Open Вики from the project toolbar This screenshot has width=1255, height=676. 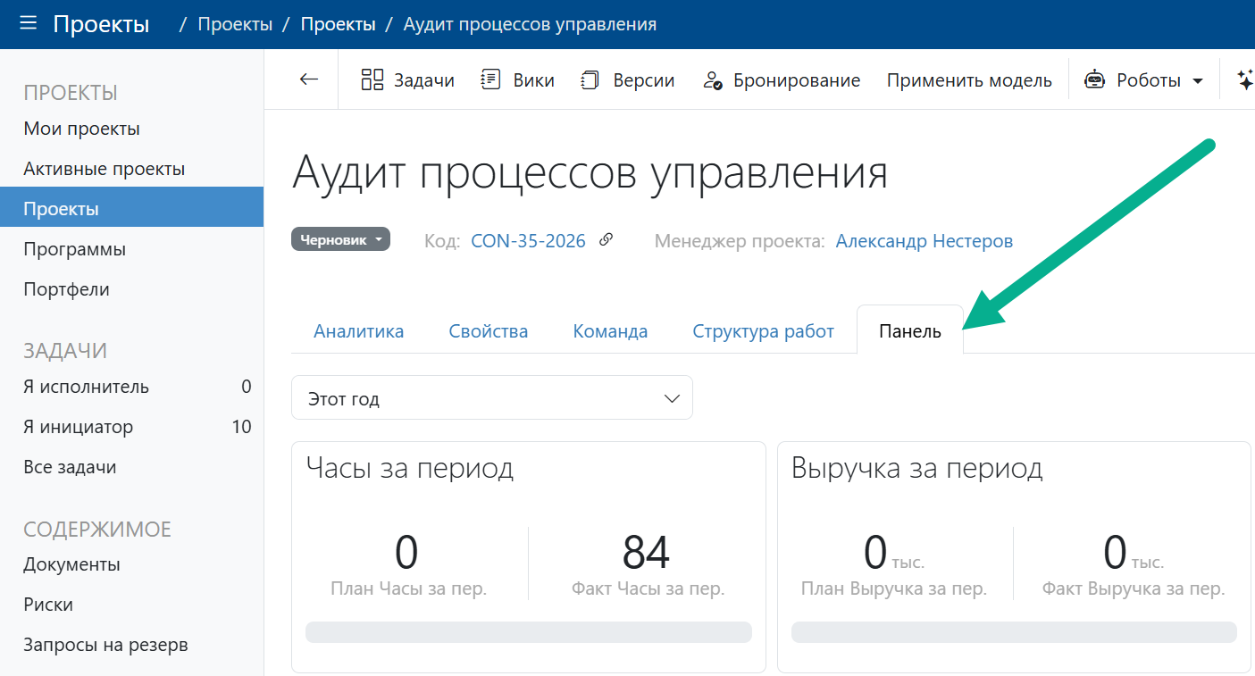click(517, 80)
